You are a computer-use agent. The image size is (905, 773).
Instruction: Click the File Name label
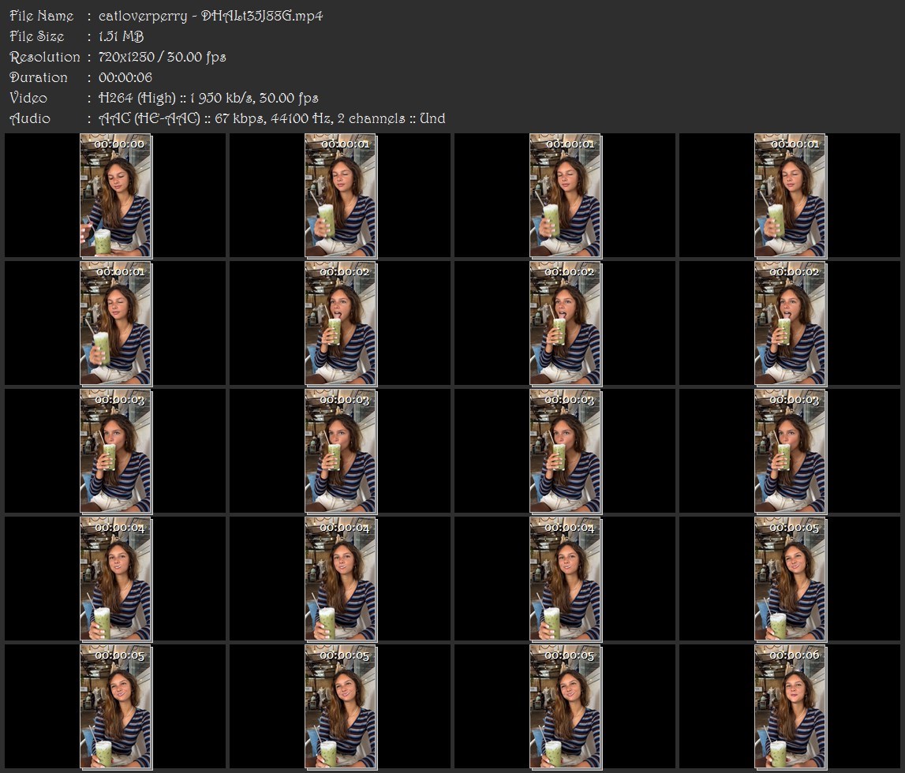pos(42,16)
